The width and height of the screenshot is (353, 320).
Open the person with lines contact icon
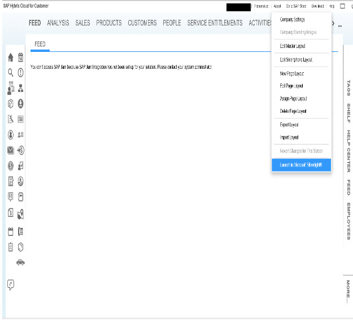tap(20, 134)
